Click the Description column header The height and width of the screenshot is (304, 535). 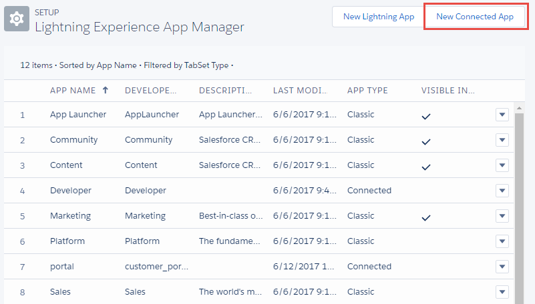[226, 91]
